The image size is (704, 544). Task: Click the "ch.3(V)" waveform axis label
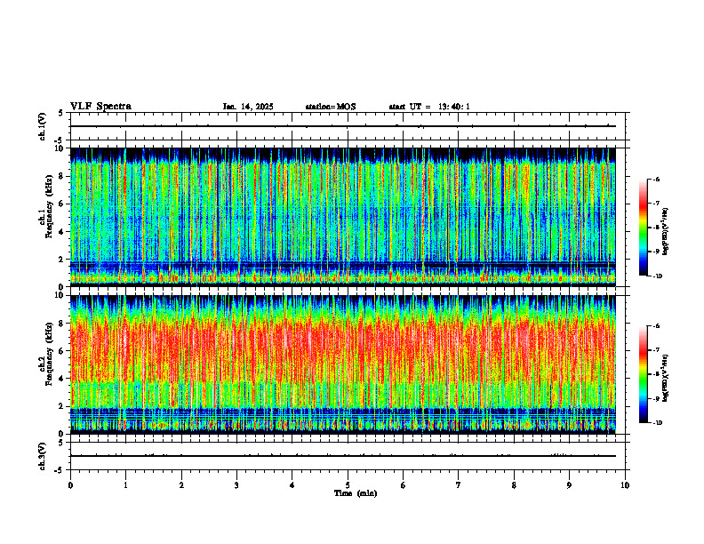point(42,456)
